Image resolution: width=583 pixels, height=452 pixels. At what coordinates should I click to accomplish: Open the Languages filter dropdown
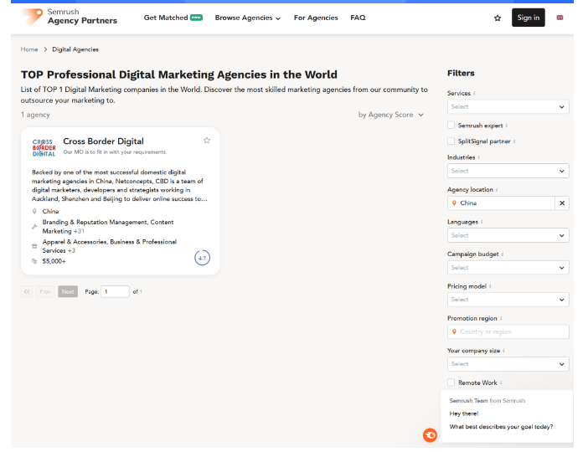[x=508, y=235]
